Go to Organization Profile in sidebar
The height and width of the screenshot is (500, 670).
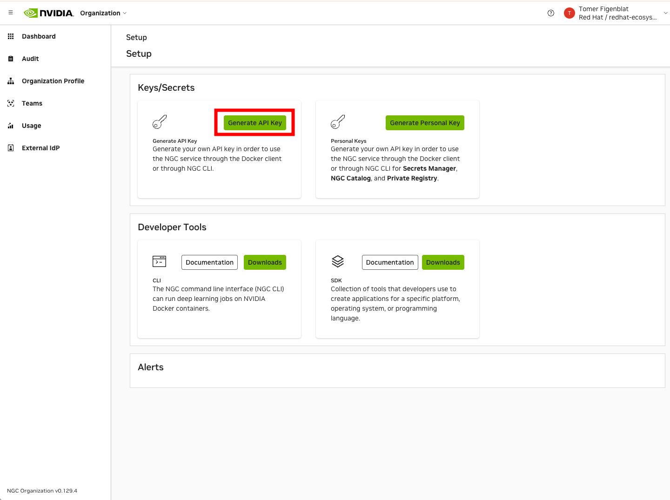point(53,81)
